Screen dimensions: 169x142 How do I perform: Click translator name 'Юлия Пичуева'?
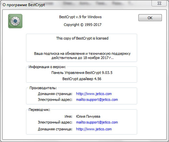tap(88, 116)
